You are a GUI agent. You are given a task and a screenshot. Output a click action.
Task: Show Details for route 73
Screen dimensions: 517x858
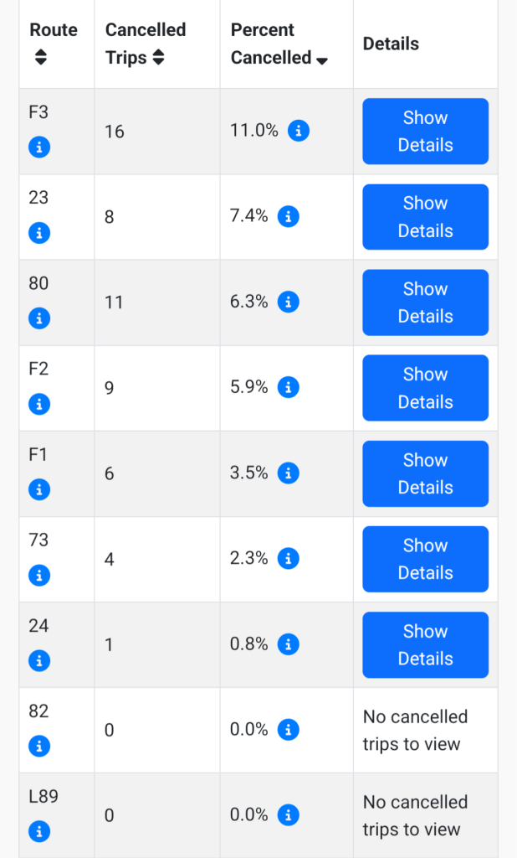(425, 559)
